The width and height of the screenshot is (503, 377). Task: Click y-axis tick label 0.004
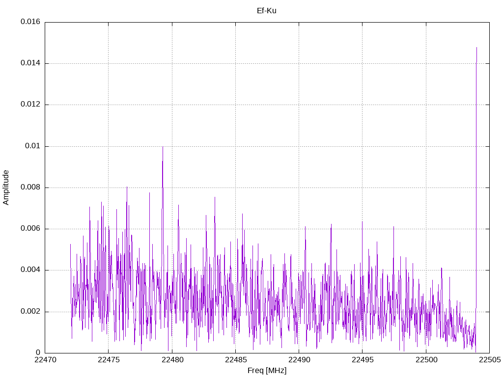30,270
